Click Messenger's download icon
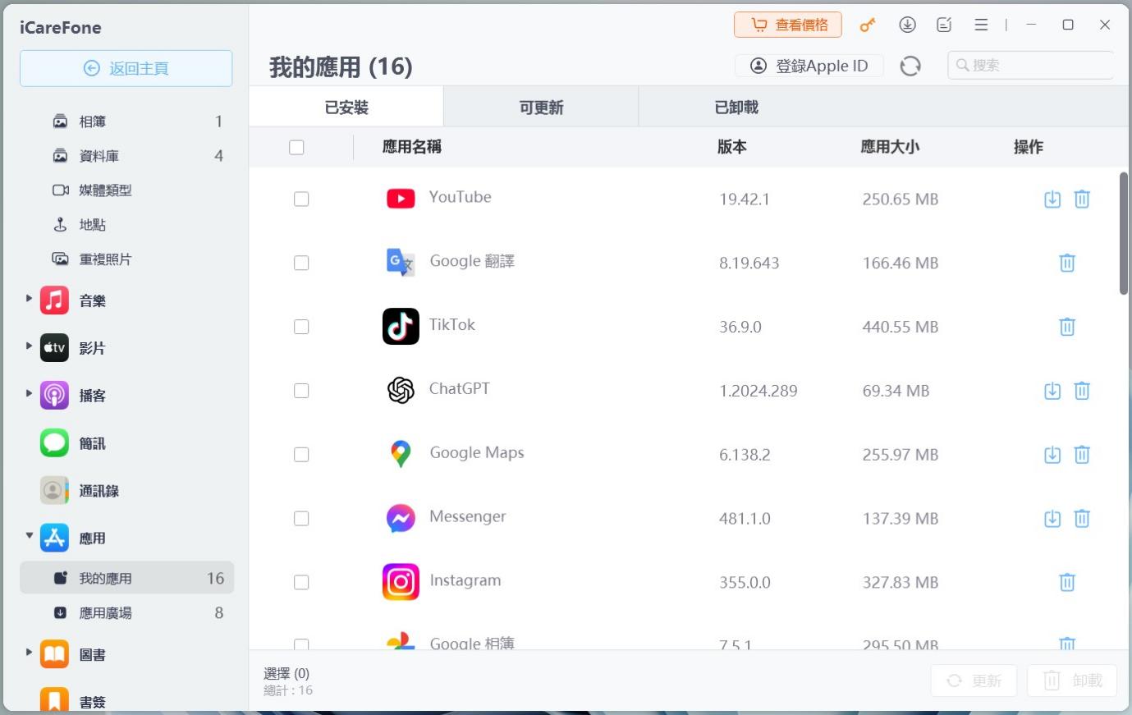 point(1052,519)
